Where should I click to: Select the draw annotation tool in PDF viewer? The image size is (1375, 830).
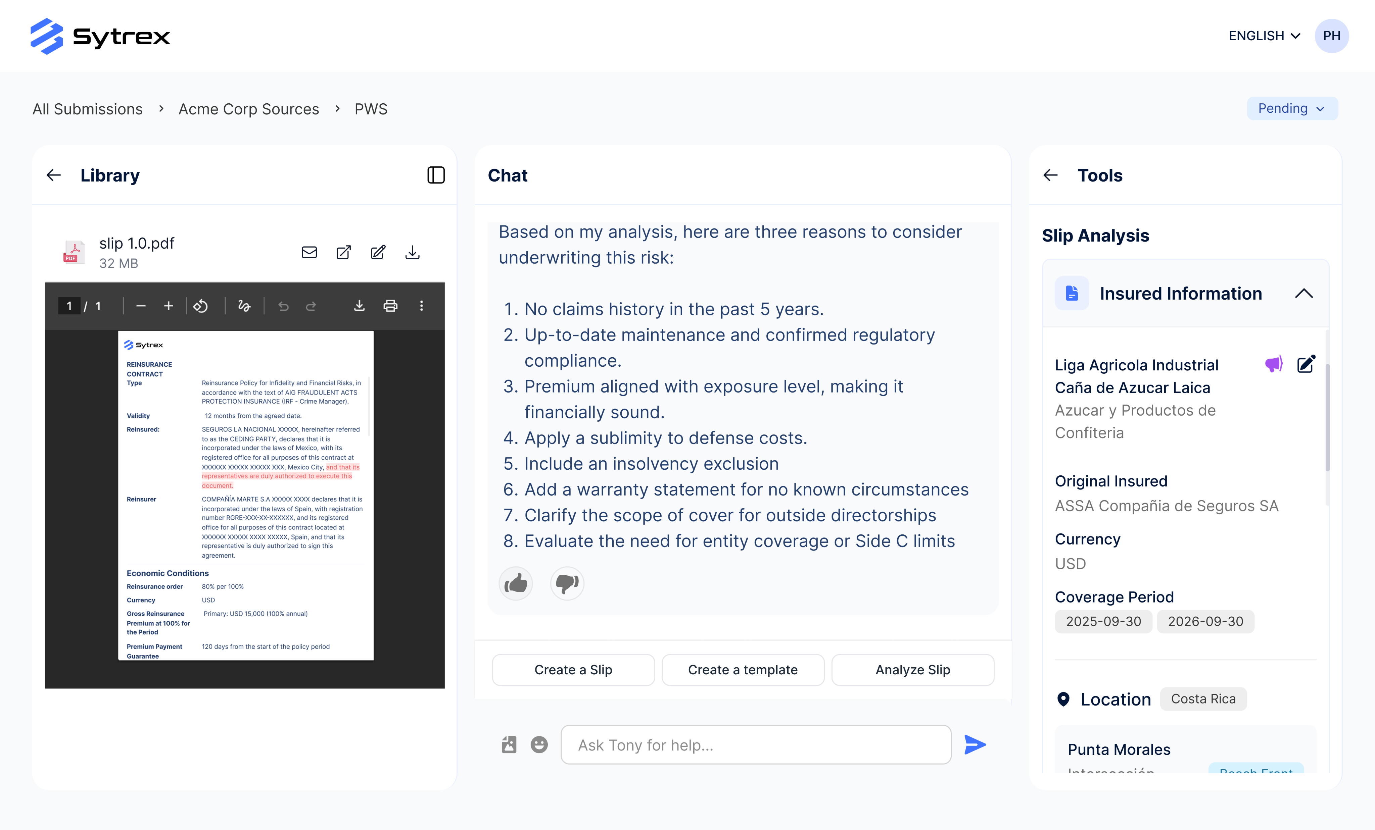[x=244, y=306]
